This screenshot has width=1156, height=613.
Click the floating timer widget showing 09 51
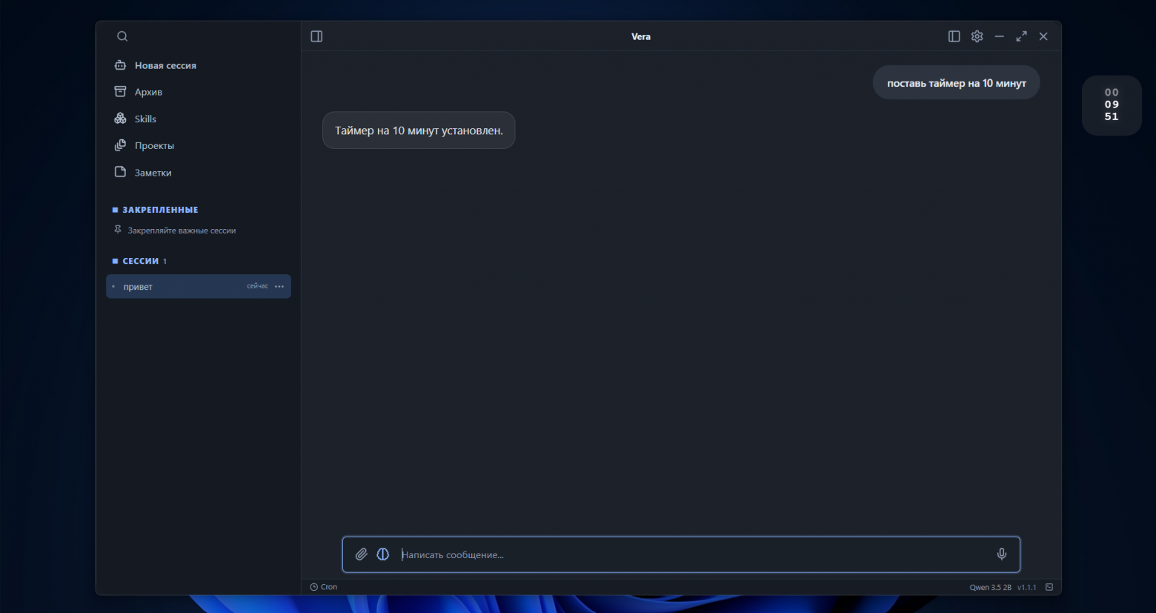(x=1112, y=105)
